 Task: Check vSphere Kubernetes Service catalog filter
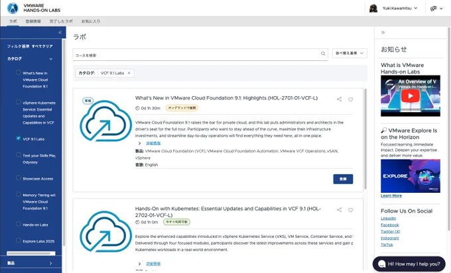coord(19,102)
